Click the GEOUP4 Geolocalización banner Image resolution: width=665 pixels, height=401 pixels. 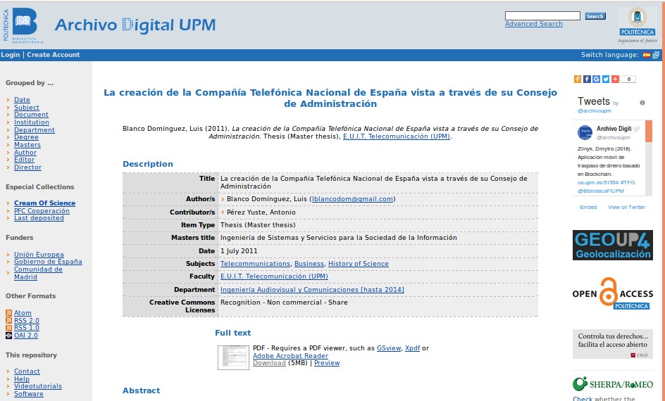click(x=612, y=246)
